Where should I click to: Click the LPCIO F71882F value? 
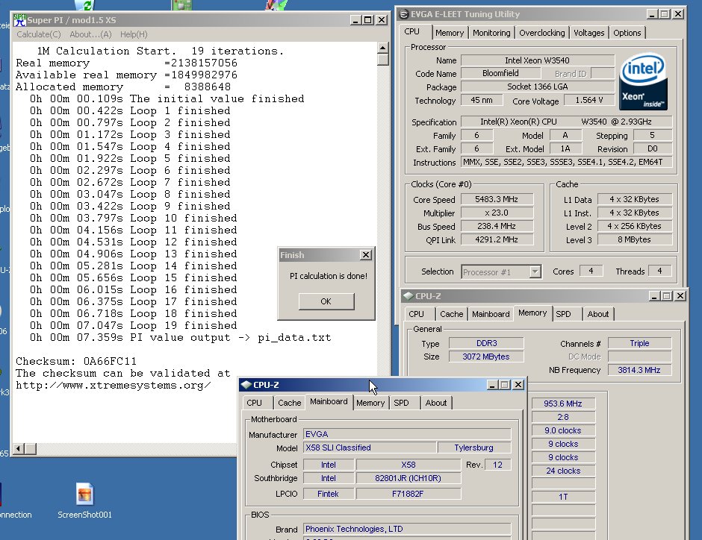(x=409, y=494)
